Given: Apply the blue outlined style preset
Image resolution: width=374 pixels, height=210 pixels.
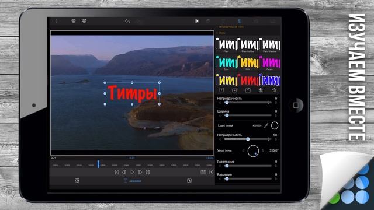Looking at the screenshot, I should (269, 79).
